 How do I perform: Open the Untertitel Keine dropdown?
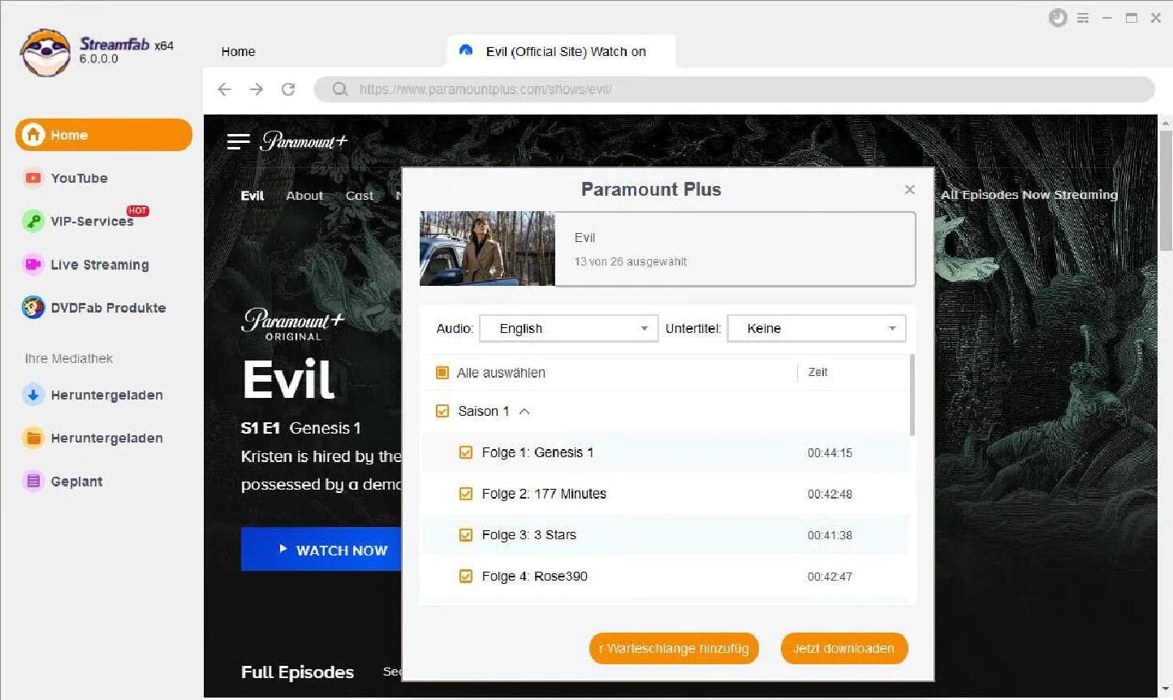817,328
